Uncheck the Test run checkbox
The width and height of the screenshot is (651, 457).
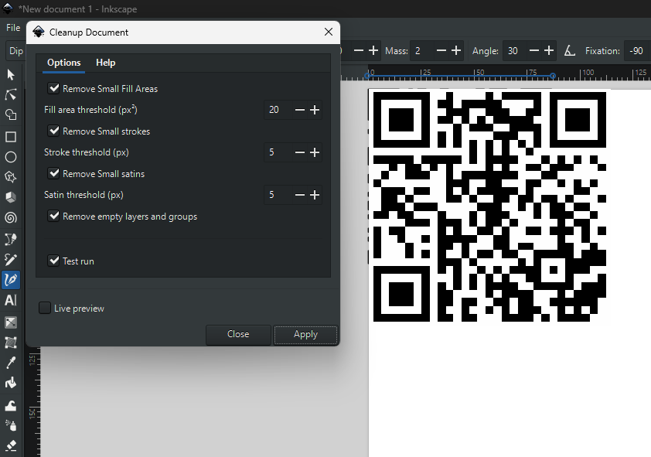point(53,261)
